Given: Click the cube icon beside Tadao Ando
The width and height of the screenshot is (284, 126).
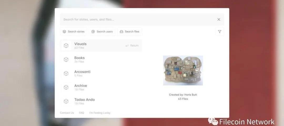Looking at the screenshot, I should 66,101.
